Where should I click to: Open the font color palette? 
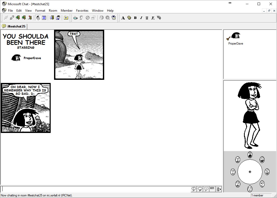click(x=129, y=18)
